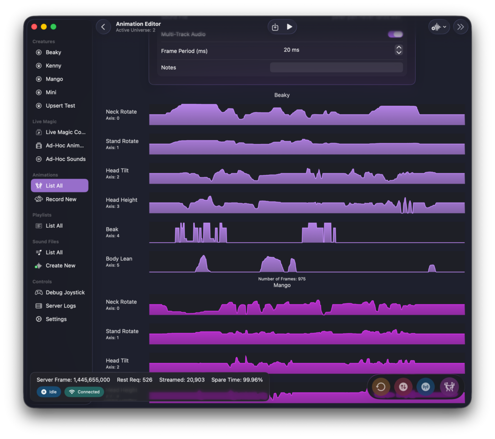
Task: Click the Frame Period stepper arrows
Action: tap(398, 50)
